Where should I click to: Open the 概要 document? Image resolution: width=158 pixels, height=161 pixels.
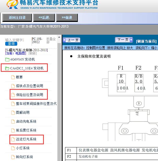tap(19, 77)
